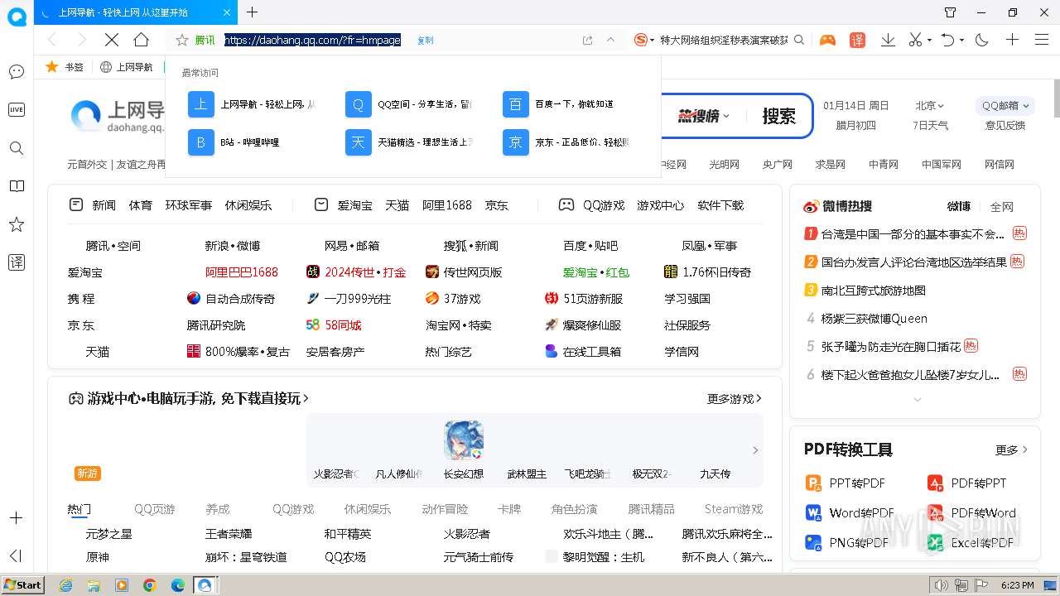The image size is (1060, 596).
Task: Open the hamburger main menu
Action: pos(1042,40)
